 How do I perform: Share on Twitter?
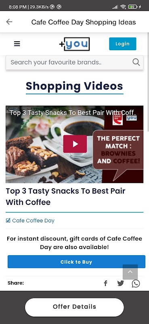tap(121, 283)
